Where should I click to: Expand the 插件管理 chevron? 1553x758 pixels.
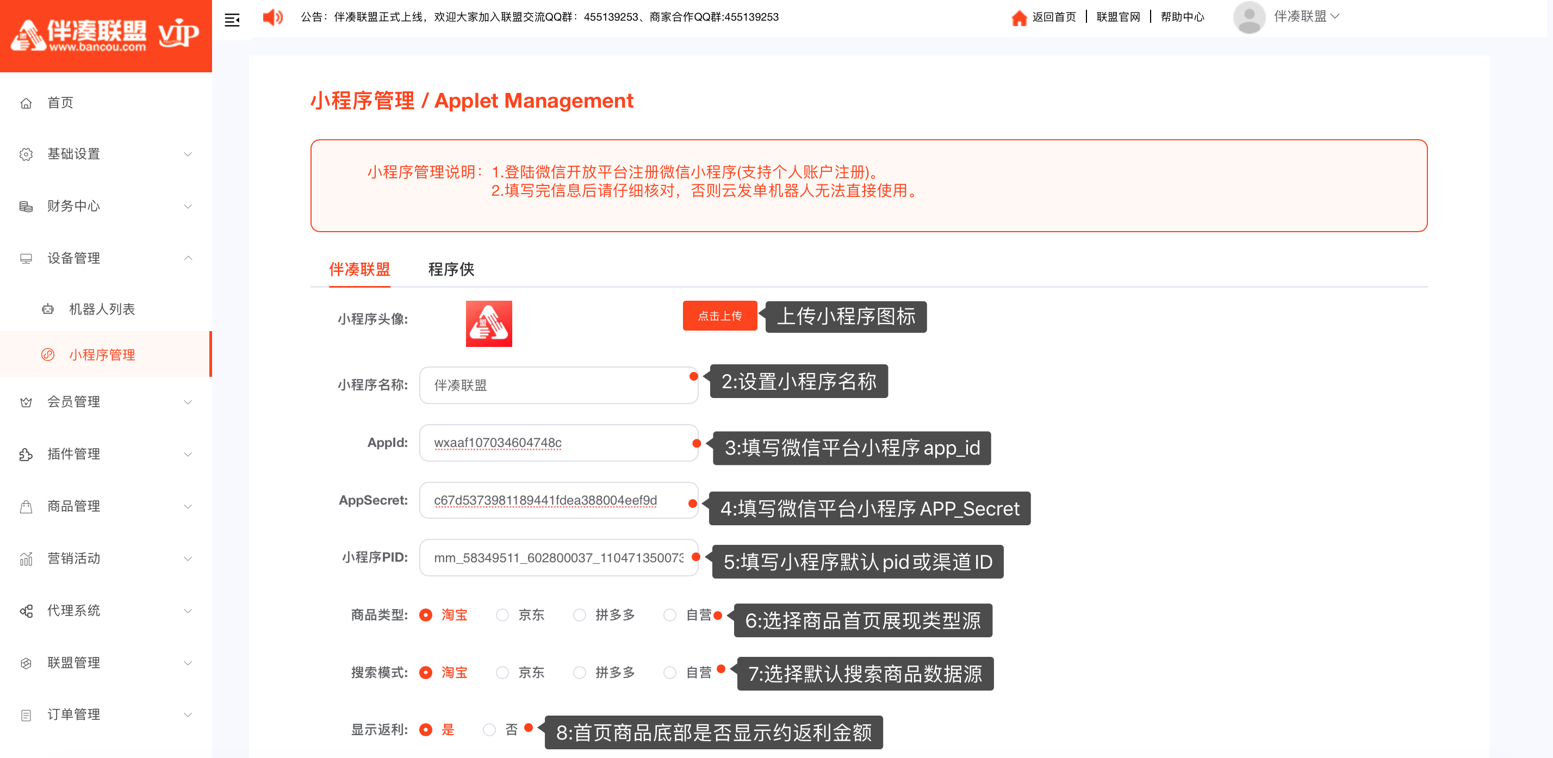pyautogui.click(x=188, y=454)
